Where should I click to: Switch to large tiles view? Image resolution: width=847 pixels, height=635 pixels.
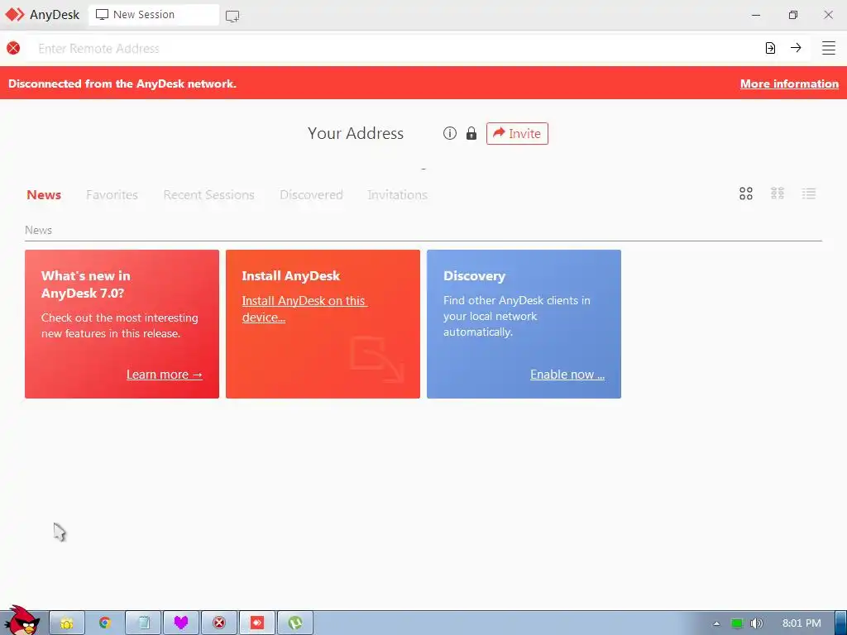(x=746, y=193)
